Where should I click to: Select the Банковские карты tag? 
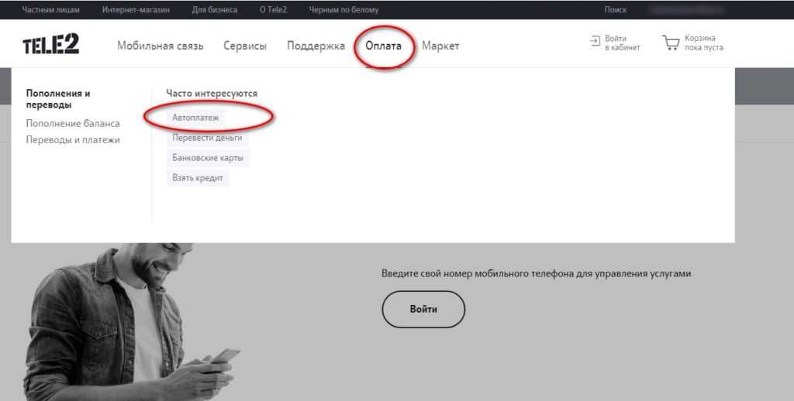[x=208, y=158]
